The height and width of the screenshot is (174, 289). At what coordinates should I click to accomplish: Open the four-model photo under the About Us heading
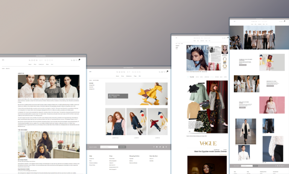coord(49,86)
